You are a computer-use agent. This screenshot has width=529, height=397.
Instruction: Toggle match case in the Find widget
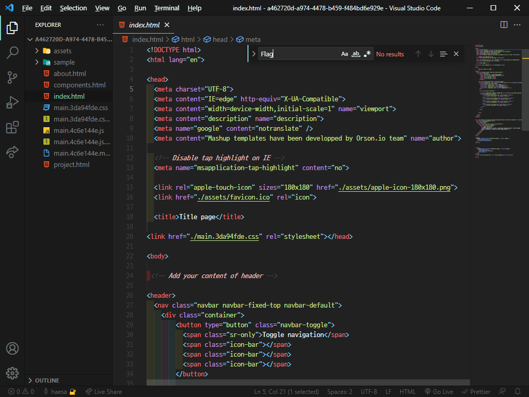click(x=345, y=53)
